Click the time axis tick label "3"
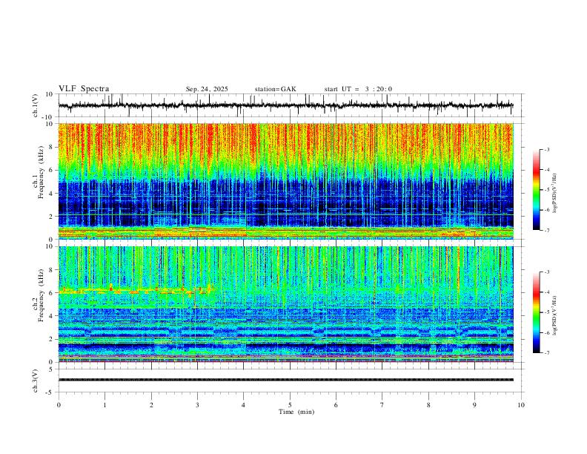 (197, 405)
